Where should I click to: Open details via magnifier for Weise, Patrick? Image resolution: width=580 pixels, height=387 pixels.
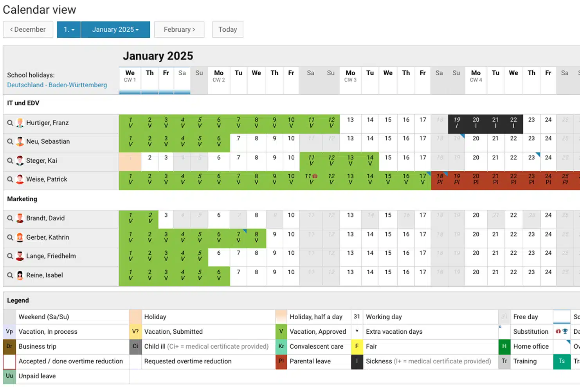(10, 179)
